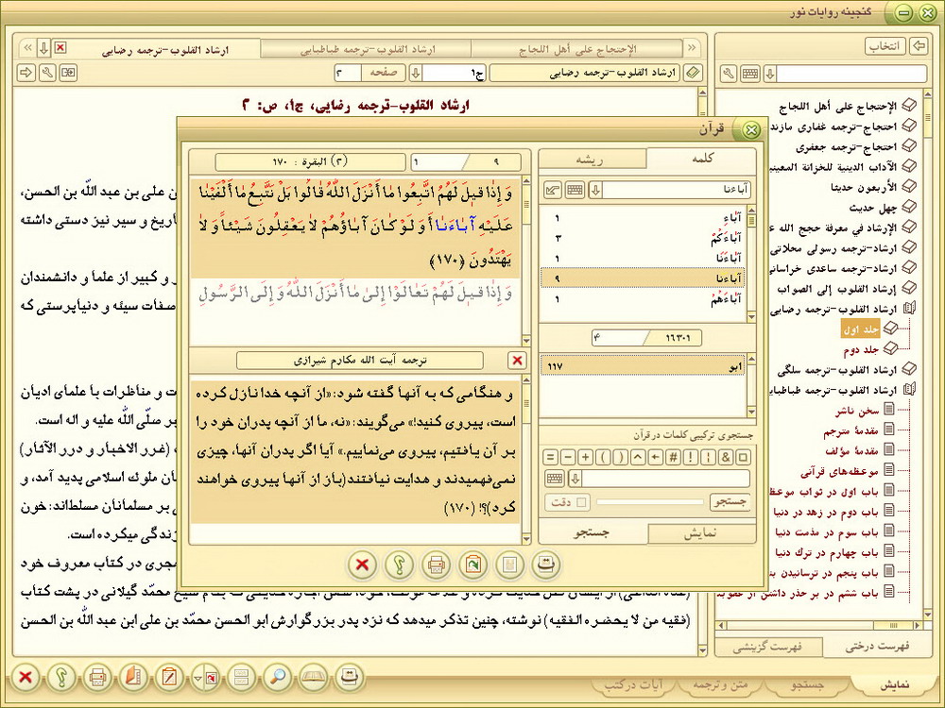Open the dropdown arrow of the tree search field
The height and width of the screenshot is (708, 945).
pos(769,74)
